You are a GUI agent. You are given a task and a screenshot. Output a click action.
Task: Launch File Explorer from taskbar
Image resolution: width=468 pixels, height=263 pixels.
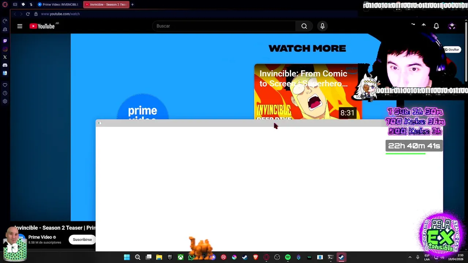pyautogui.click(x=159, y=257)
